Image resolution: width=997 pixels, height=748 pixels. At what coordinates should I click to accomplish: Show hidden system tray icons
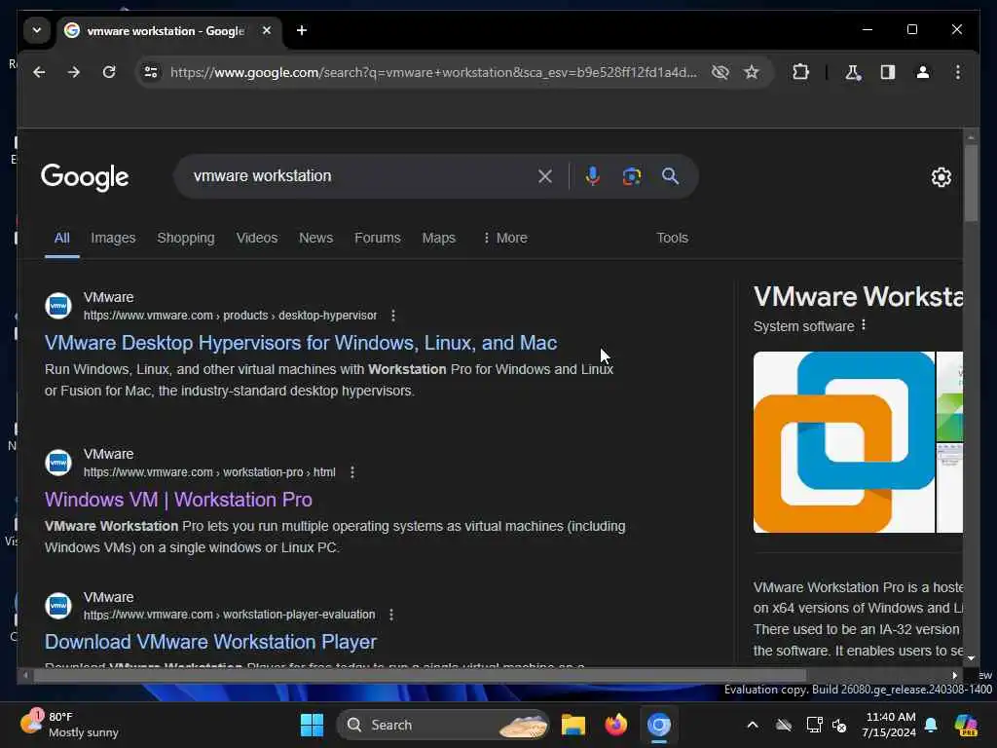(x=753, y=725)
